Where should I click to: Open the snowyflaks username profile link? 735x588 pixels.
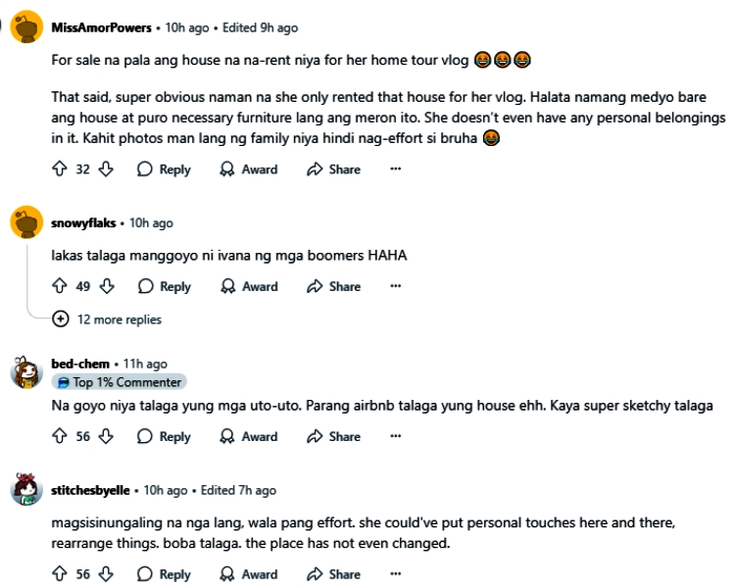point(84,223)
